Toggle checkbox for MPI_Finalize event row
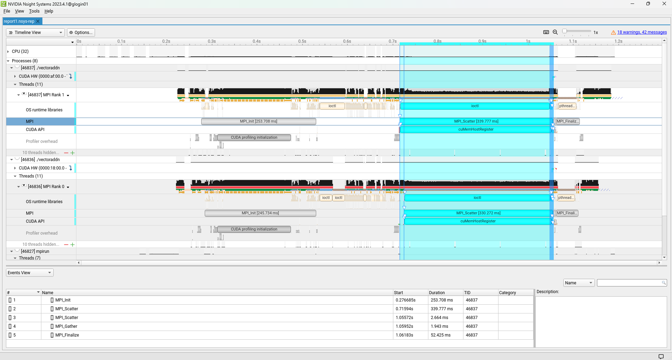Image resolution: width=672 pixels, height=360 pixels. (x=10, y=335)
